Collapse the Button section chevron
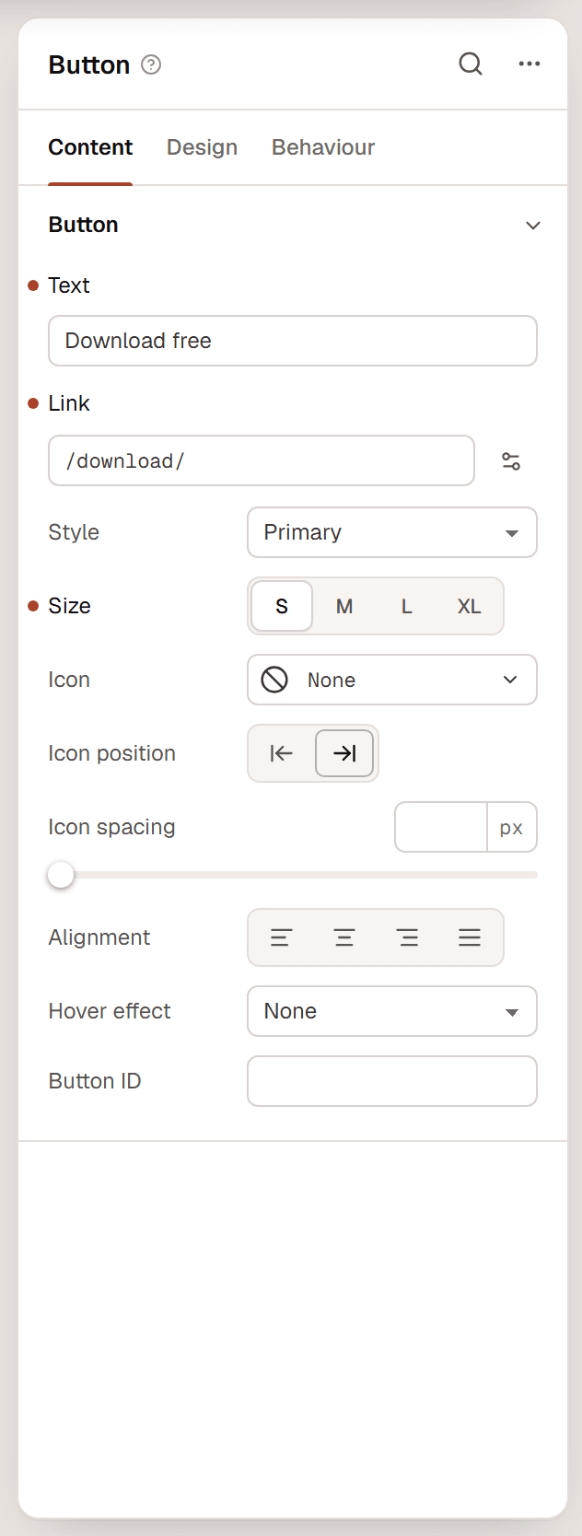582x1536 pixels. coord(533,226)
